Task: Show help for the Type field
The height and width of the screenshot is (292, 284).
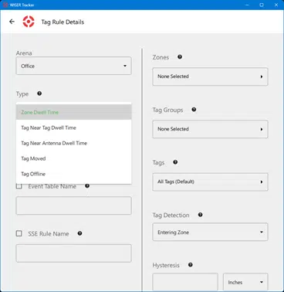Action: pos(39,93)
